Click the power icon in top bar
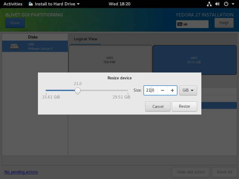 (226, 4)
